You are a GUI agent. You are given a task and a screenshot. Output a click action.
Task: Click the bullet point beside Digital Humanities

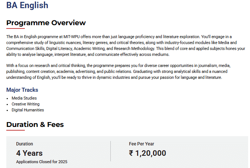tap(7, 110)
